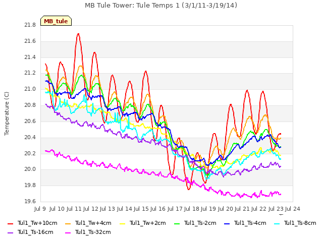
Task: Click the 21.4 y-axis tick label
Action: click(x=30, y=57)
